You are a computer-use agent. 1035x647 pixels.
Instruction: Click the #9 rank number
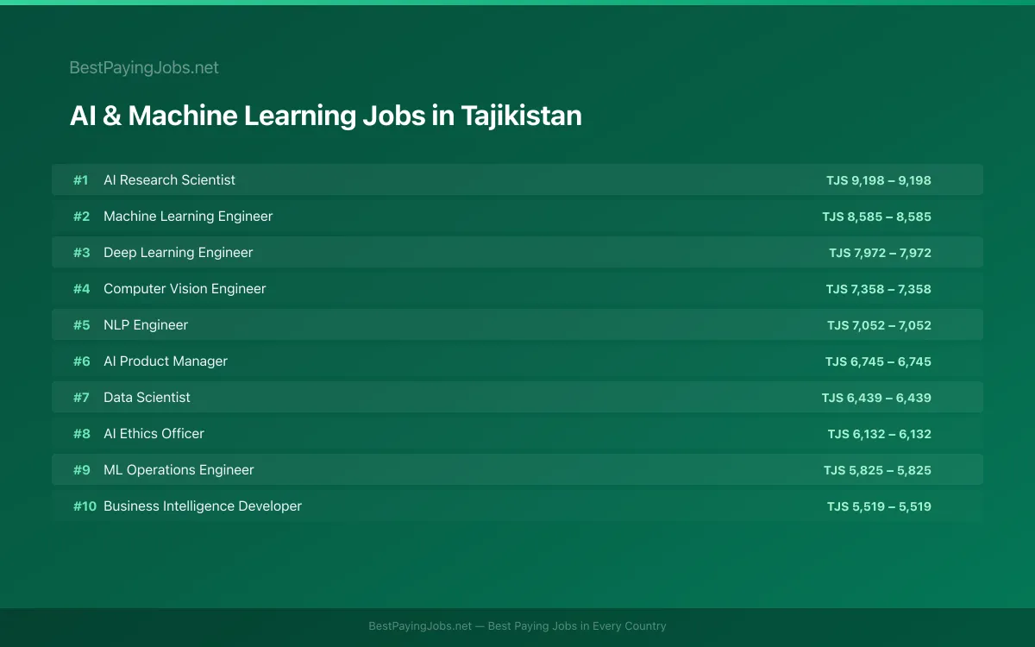(81, 470)
